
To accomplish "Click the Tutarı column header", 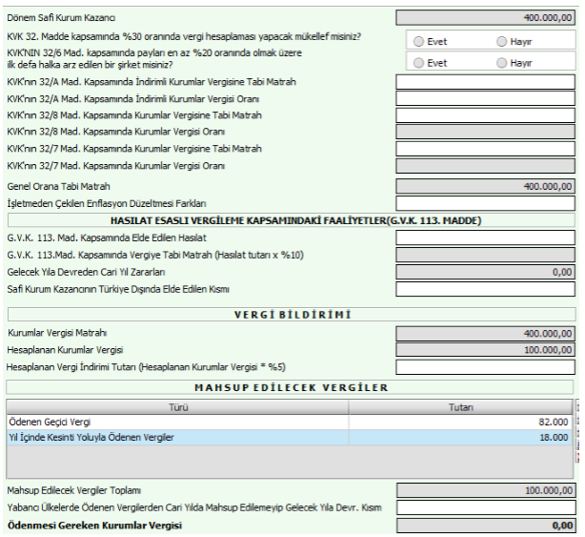I will pyautogui.click(x=461, y=406).
